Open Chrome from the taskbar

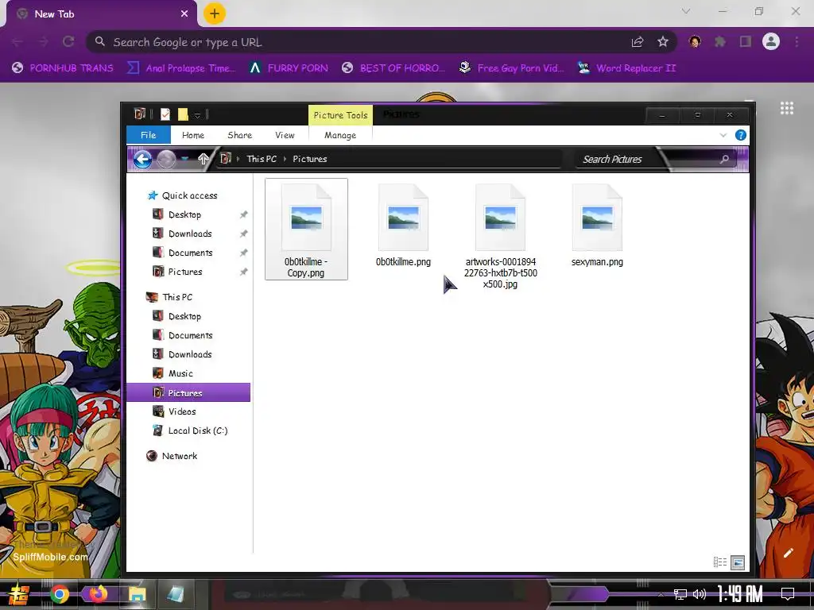[x=60, y=594]
